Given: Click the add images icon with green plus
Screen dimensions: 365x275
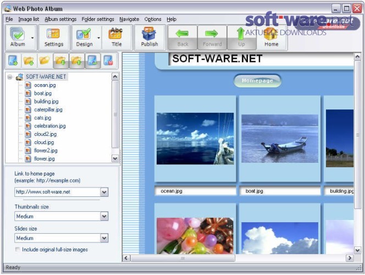Looking at the screenshot, I should [x=13, y=61].
